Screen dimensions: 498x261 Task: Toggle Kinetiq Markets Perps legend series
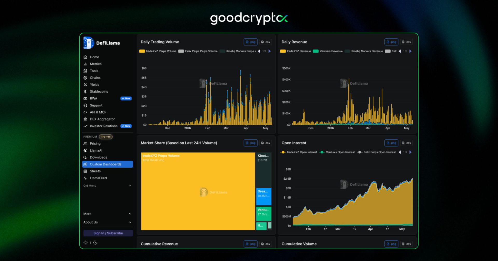pos(238,51)
